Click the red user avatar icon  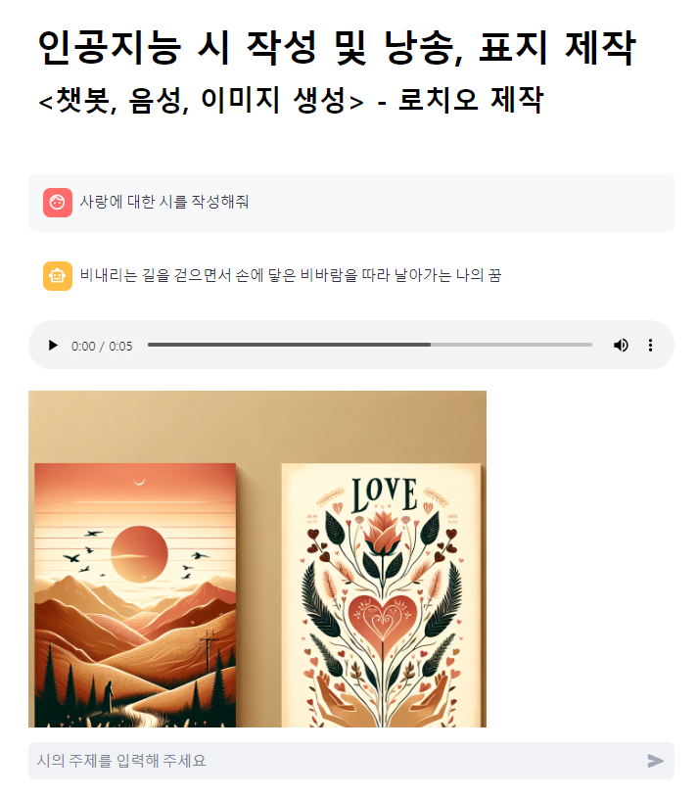point(58,203)
